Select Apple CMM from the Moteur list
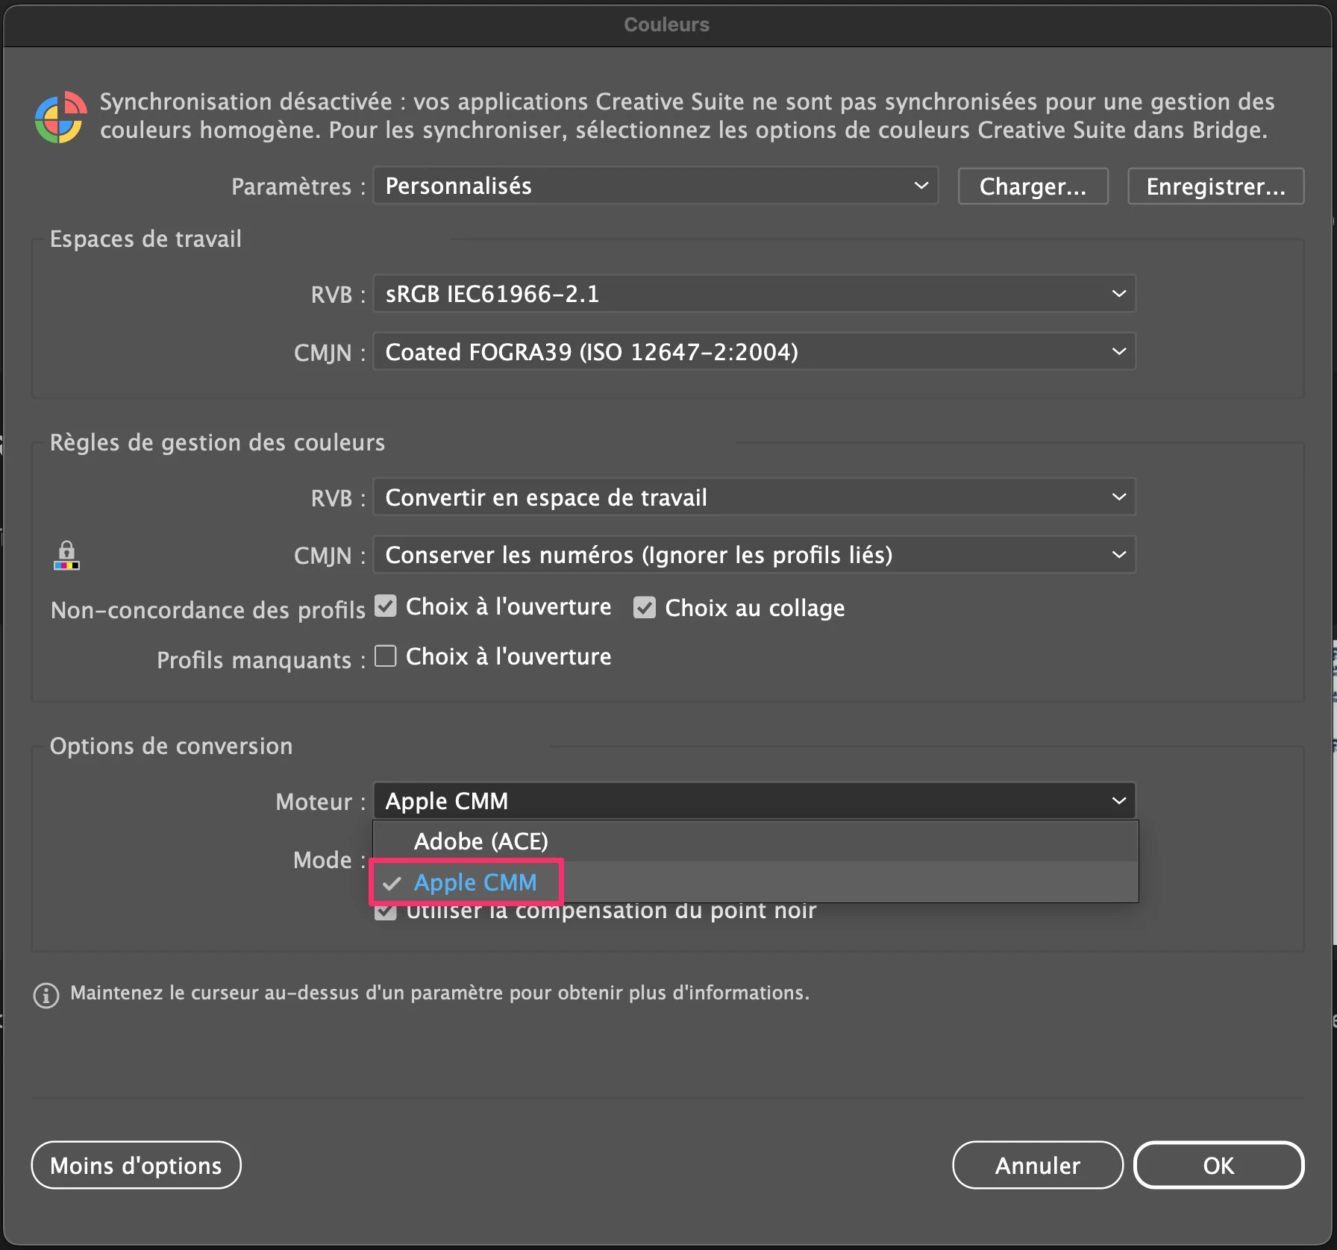 [x=756, y=882]
